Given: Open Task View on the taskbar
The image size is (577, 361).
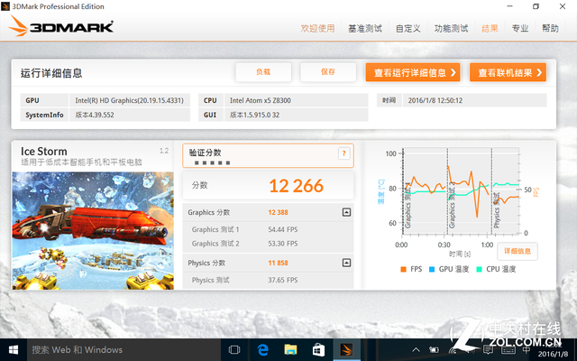Looking at the screenshot, I should coord(234,349).
